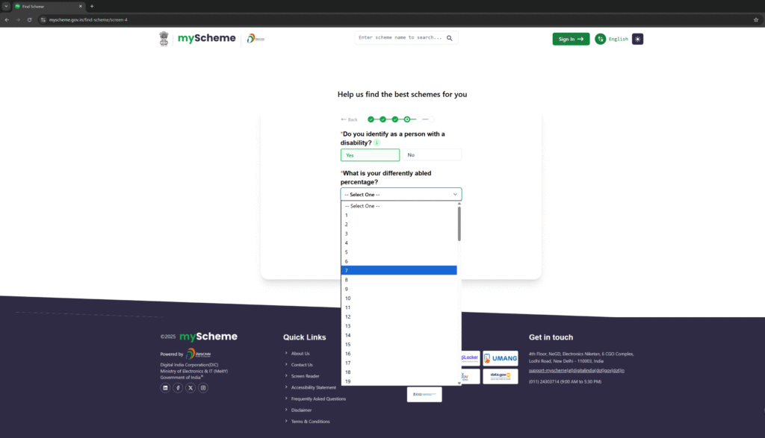Click the UMANG logo tile
The width and height of the screenshot is (765, 438).
[500, 358]
